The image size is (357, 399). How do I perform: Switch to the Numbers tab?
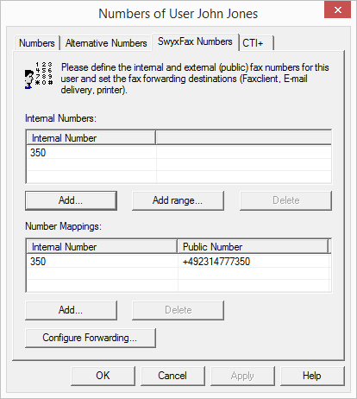click(37, 43)
